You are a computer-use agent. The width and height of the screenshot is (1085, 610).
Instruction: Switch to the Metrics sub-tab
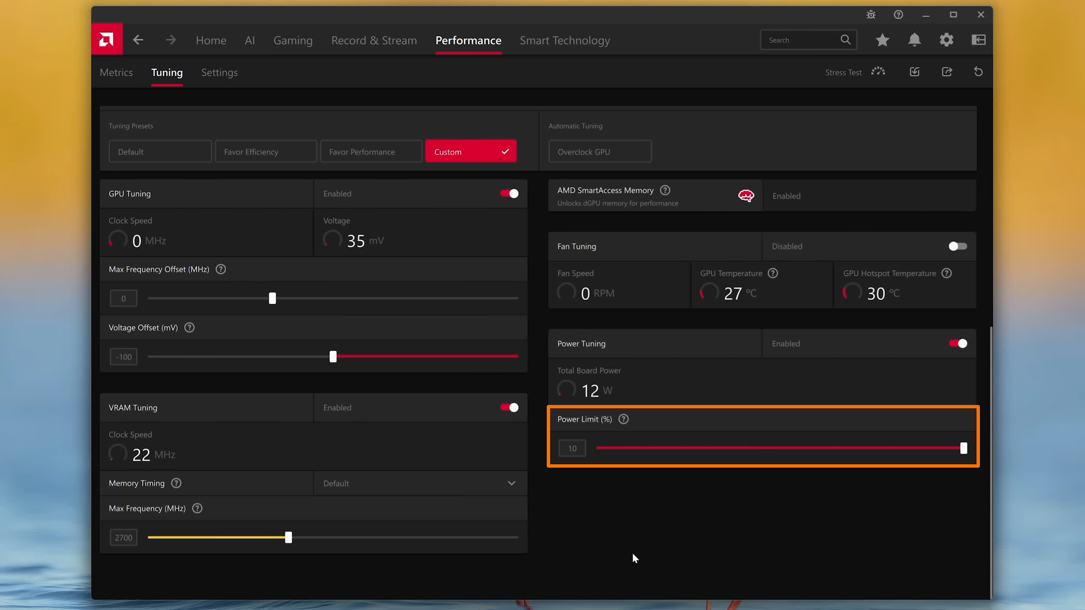[x=116, y=72]
